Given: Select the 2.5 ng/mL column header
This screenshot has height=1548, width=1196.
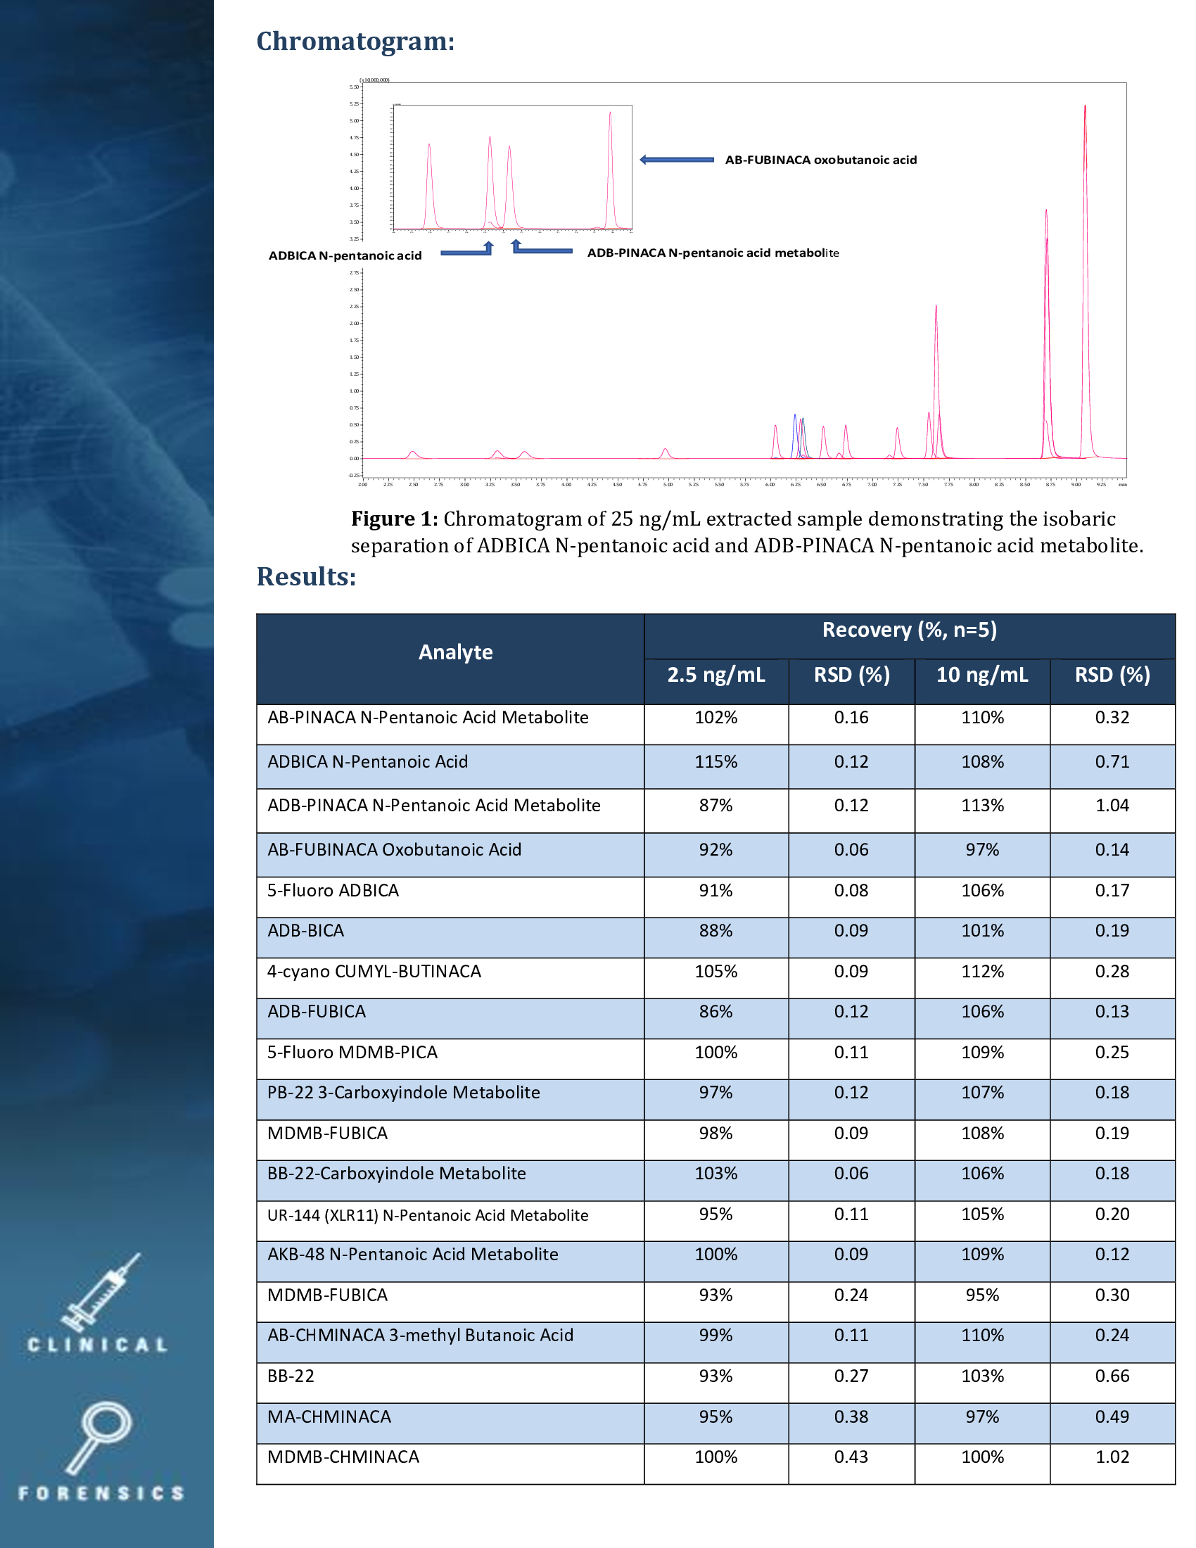Looking at the screenshot, I should (x=715, y=674).
